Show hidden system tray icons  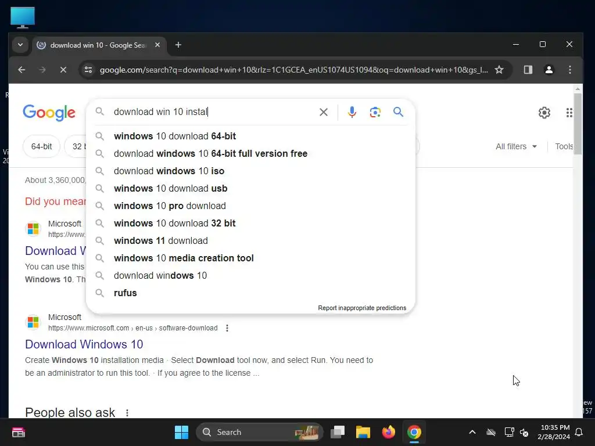point(472,432)
